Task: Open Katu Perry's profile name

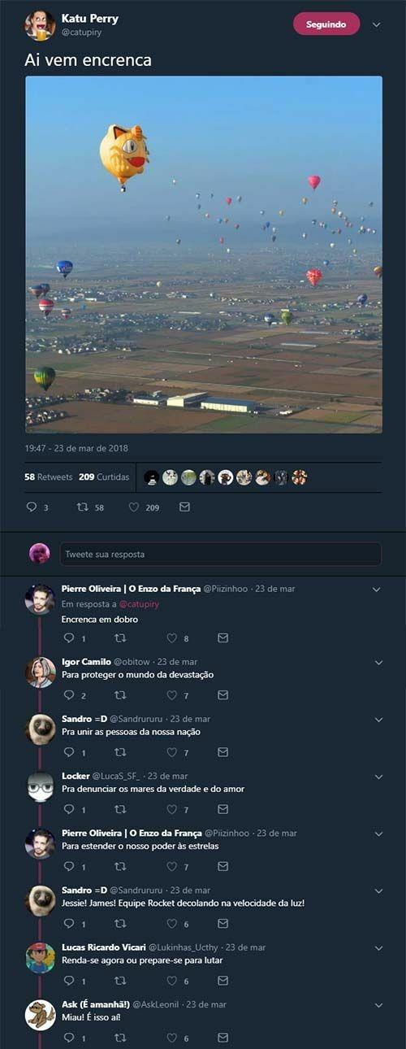Action: click(89, 18)
